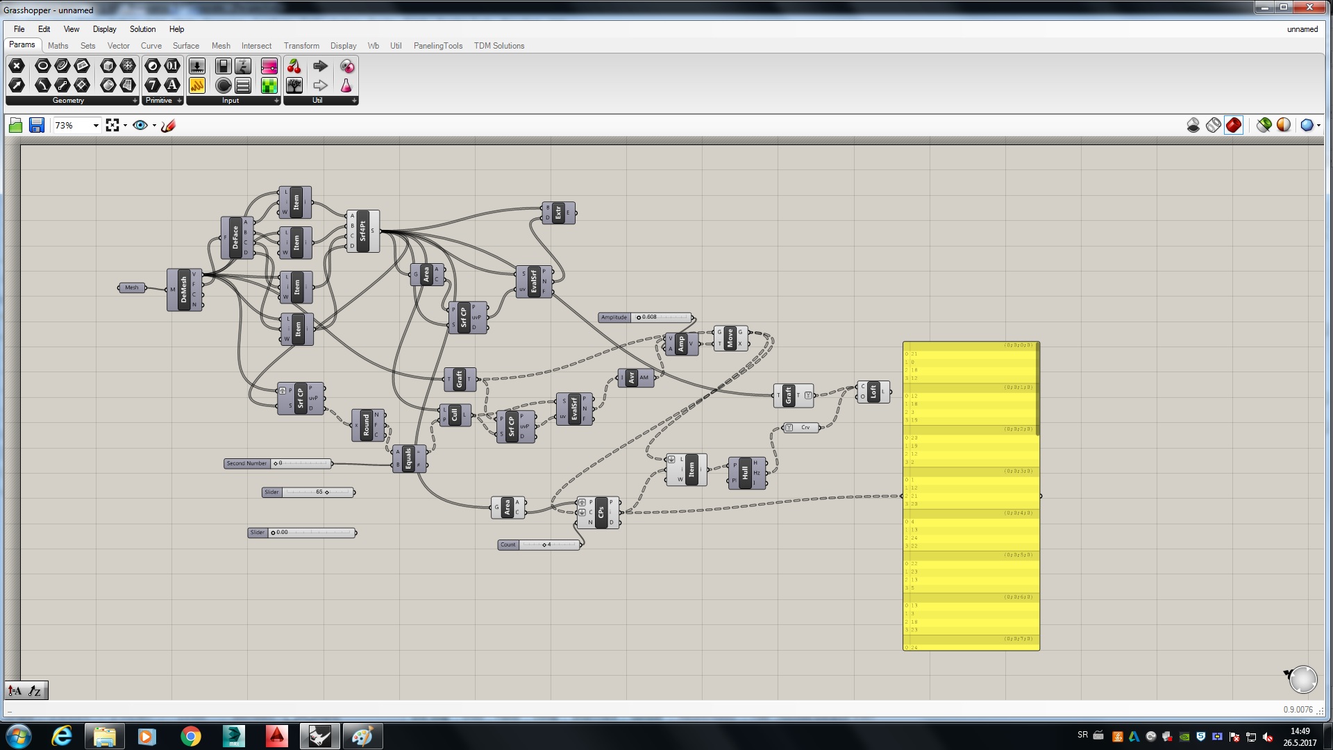Select the Circle parameter icon
Viewport: 1333px width, 750px height.
pyautogui.click(x=42, y=66)
